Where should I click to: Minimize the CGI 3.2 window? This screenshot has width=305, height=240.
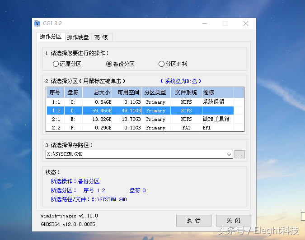(205, 24)
